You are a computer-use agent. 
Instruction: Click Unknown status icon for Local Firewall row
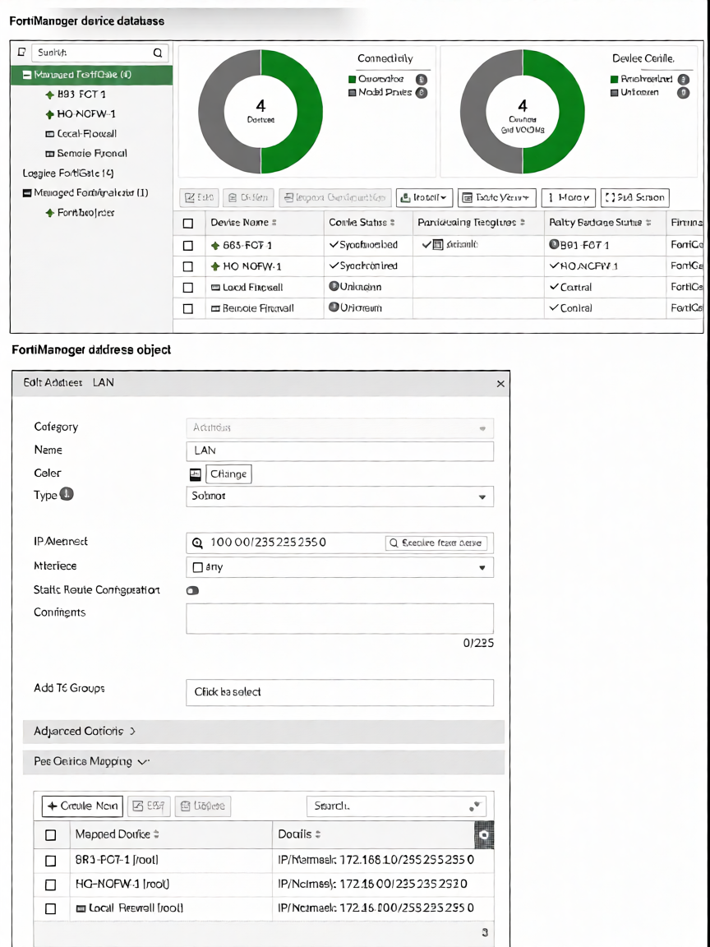point(333,286)
